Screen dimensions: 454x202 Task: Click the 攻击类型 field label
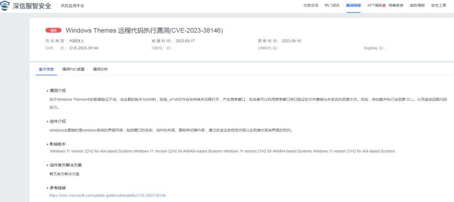tap(55, 41)
